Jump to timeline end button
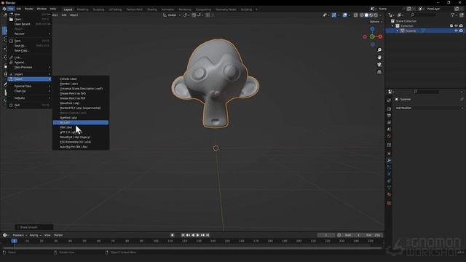This screenshot has width=466, height=262. (208, 235)
